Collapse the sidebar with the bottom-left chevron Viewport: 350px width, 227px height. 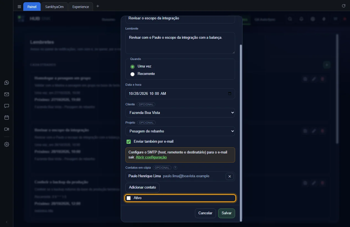click(x=7, y=222)
